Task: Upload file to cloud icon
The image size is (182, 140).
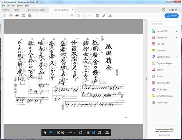Action: tap(11, 16)
